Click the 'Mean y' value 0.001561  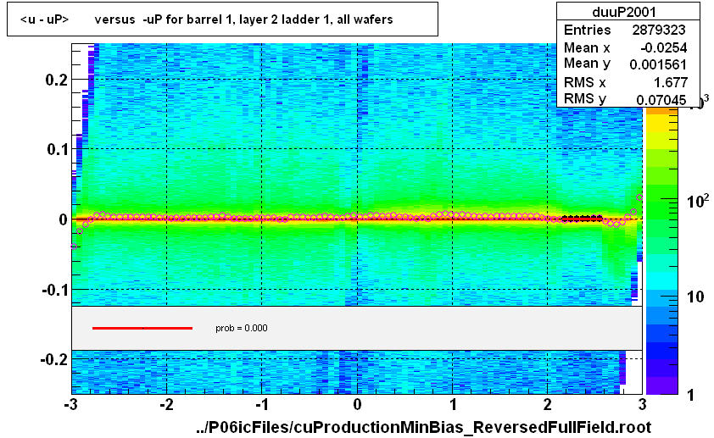coord(658,64)
